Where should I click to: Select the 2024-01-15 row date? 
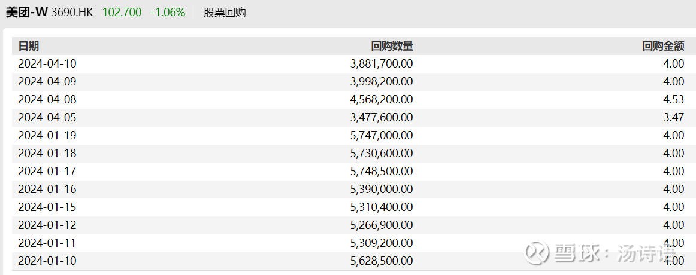tap(47, 207)
